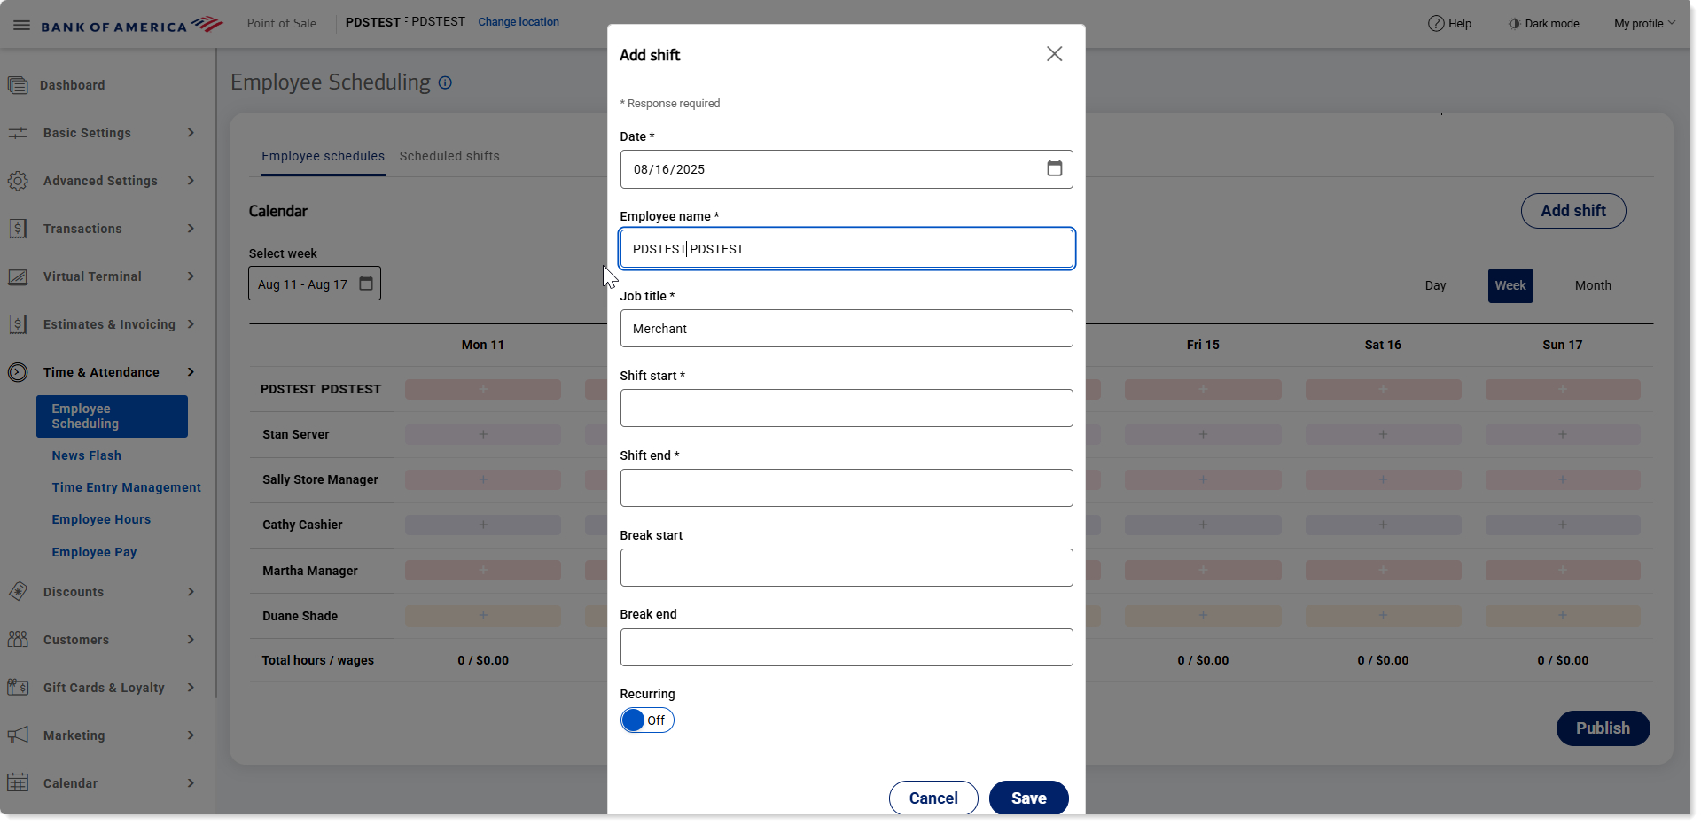Click Save in Add shift dialog

click(1029, 798)
